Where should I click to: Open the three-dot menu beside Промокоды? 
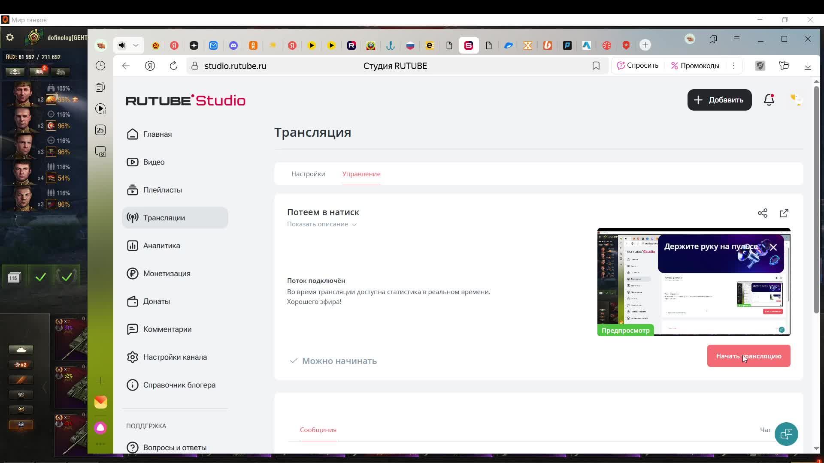[x=734, y=66]
